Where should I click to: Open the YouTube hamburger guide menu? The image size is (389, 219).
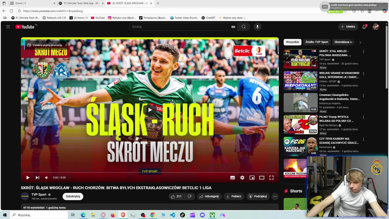[8, 27]
